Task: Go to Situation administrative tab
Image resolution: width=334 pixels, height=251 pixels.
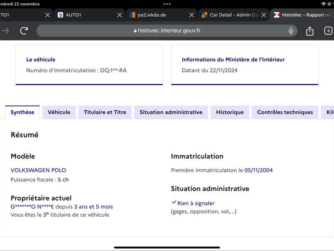Action: click(x=171, y=112)
